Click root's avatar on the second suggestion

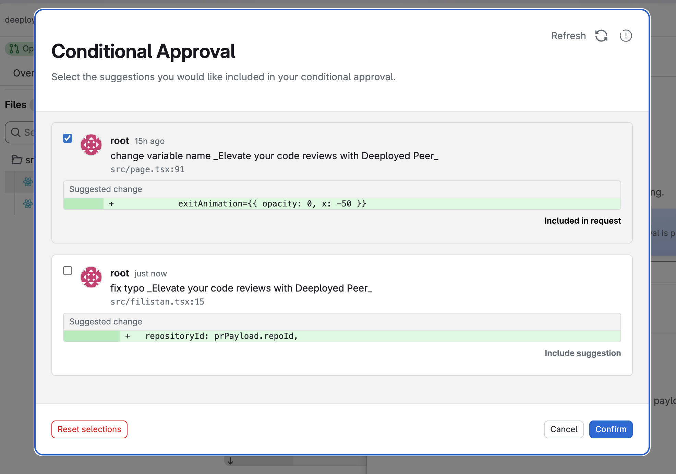click(x=91, y=277)
